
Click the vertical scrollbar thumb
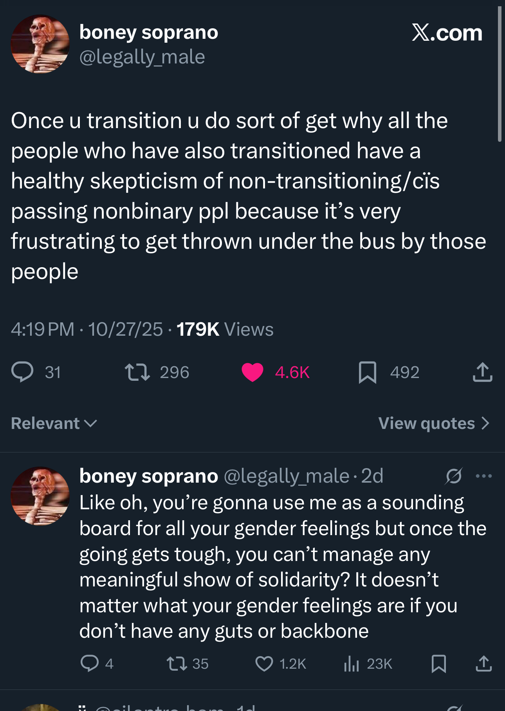[x=500, y=74]
